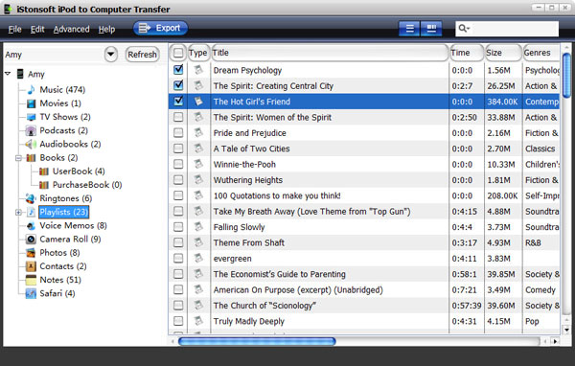575x366 pixels.
Task: Open the Edit menu
Action: (x=37, y=29)
